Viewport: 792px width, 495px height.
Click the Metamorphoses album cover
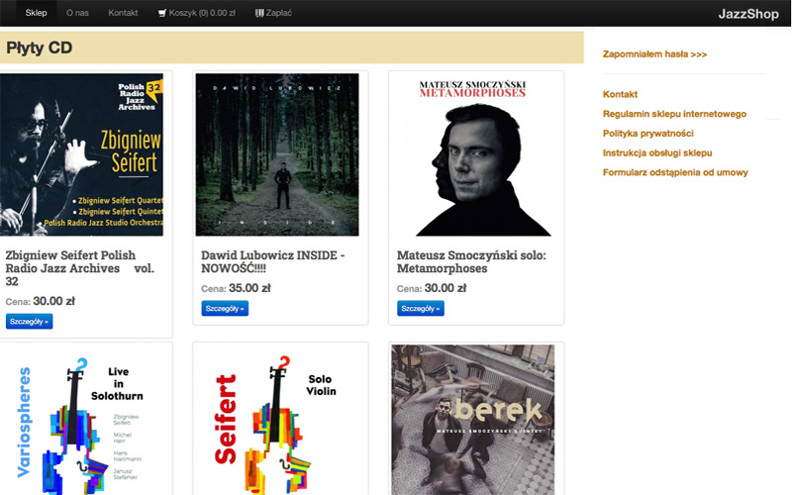coord(473,154)
